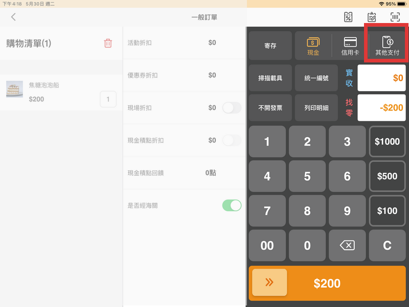Adjust 焦糖泡泡船 quantity field showing 1
The height and width of the screenshot is (307, 409).
(x=108, y=99)
